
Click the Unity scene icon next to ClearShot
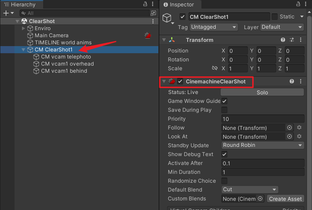coord(24,21)
